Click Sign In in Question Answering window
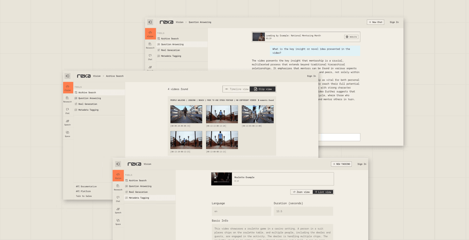Image resolution: width=469 pixels, height=240 pixels. 394,22
